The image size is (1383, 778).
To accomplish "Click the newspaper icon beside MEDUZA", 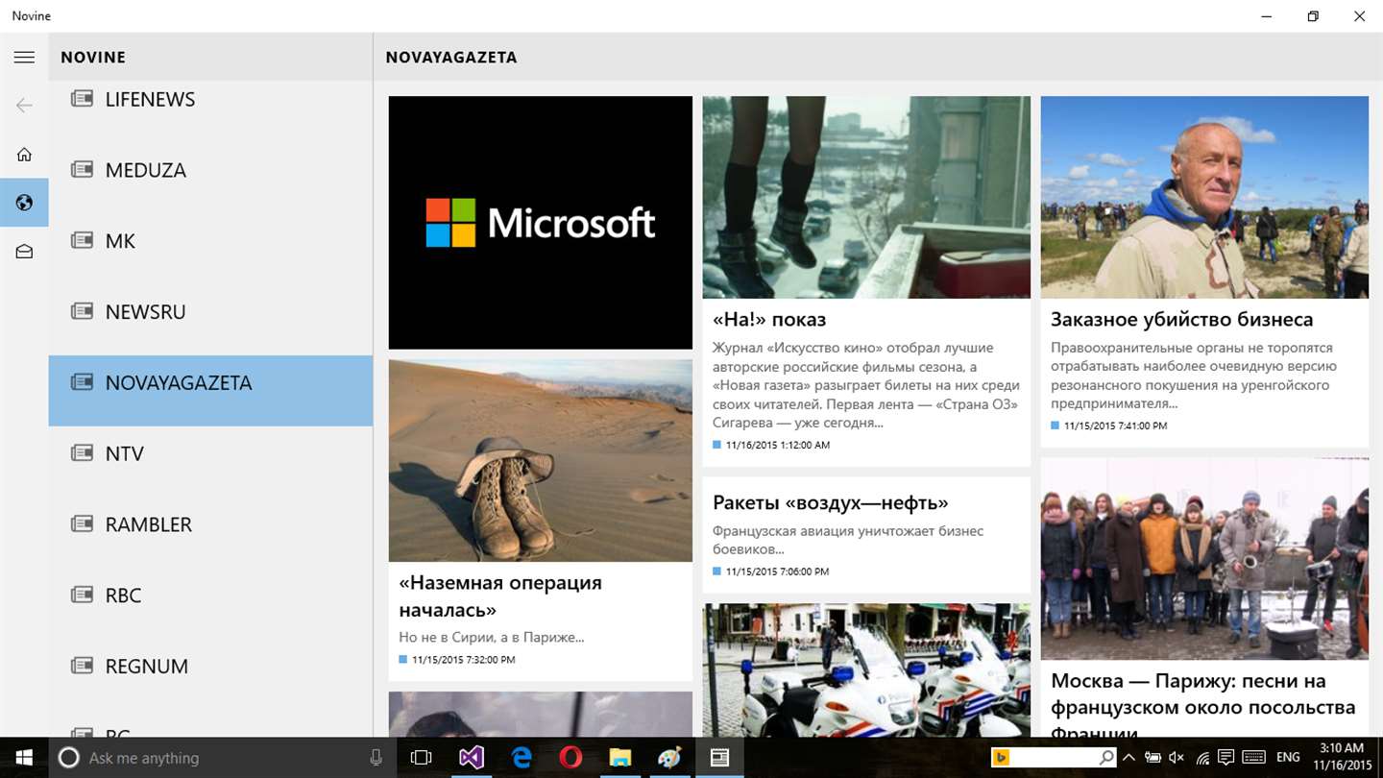I will click(82, 170).
